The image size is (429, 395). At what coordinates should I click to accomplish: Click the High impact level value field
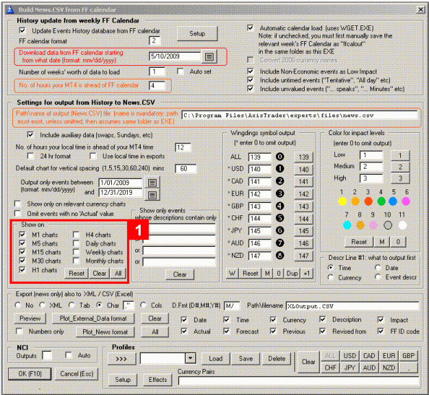(371, 178)
